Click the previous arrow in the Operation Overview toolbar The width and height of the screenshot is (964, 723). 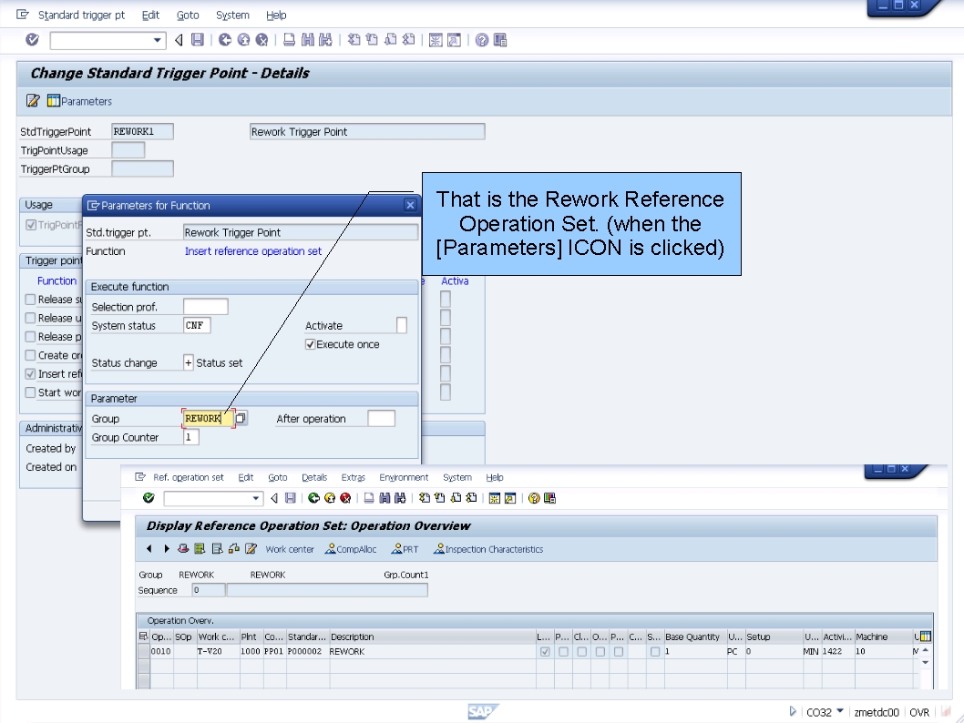coord(149,548)
